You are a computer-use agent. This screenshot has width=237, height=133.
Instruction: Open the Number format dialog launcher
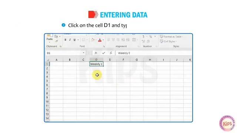point(157,47)
